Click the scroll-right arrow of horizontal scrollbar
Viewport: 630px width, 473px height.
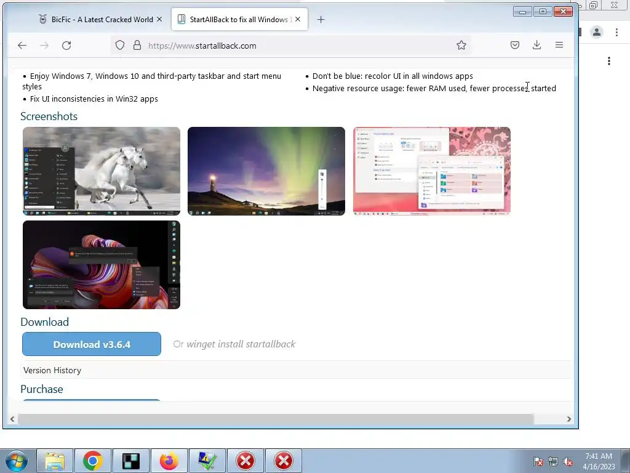tap(568, 419)
